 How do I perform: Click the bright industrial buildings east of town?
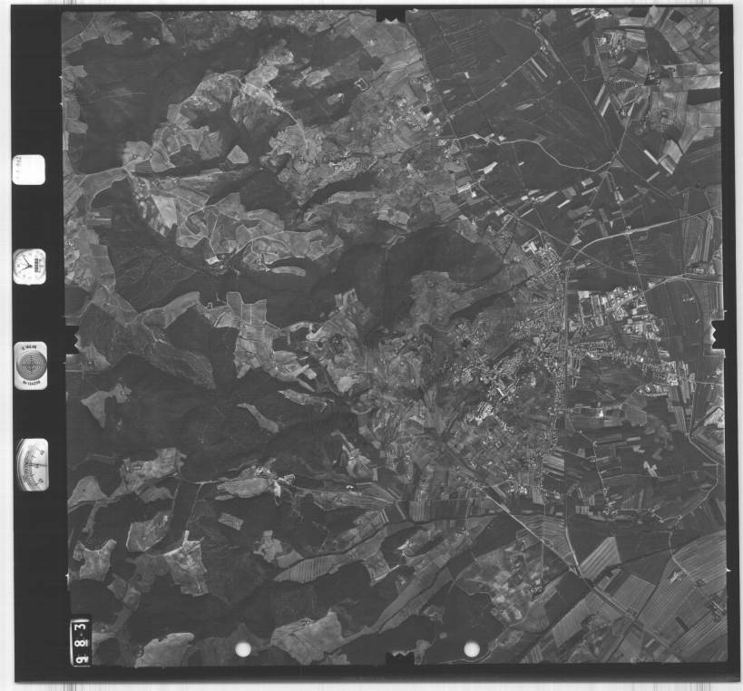626,307
